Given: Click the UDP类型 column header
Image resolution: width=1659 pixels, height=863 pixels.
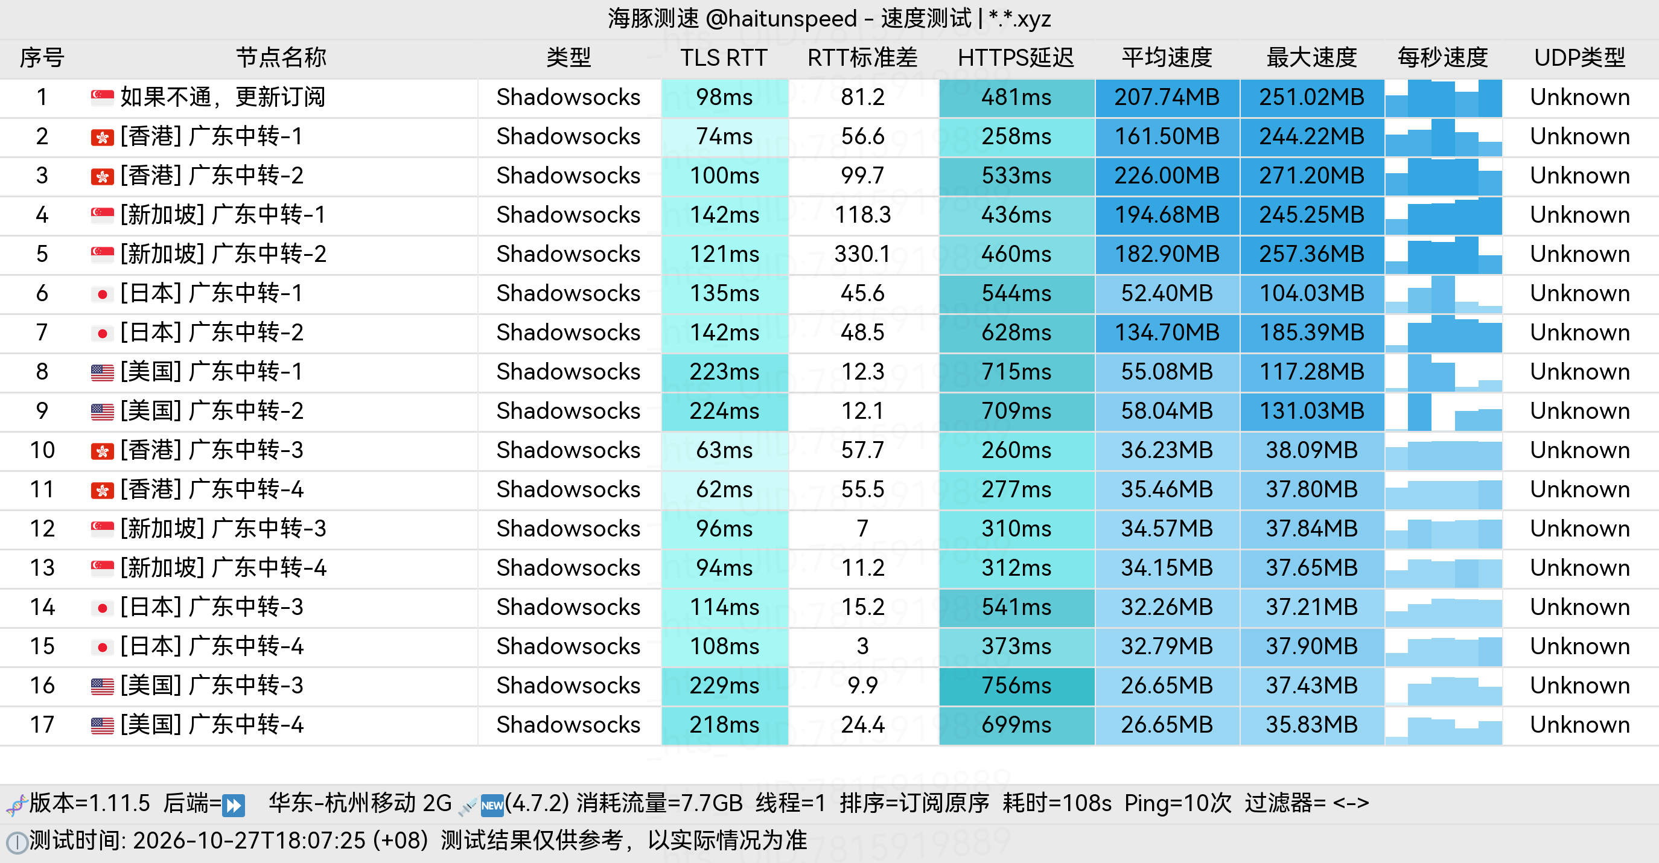Looking at the screenshot, I should 1580,58.
